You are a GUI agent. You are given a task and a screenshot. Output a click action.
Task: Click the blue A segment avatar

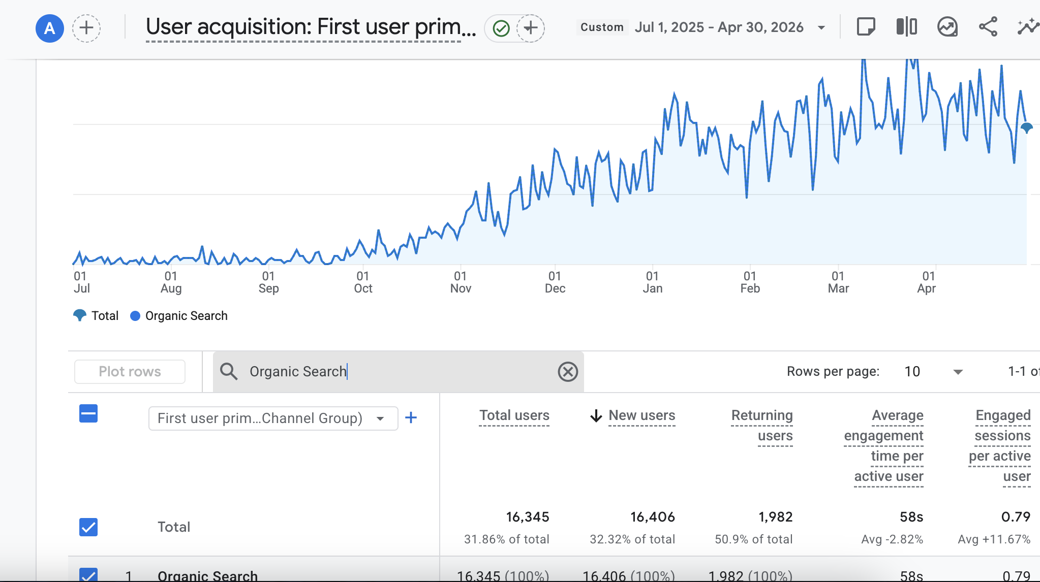point(50,28)
